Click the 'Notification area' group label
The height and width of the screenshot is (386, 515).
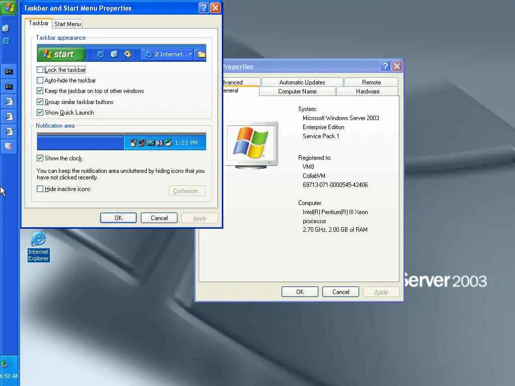[55, 126]
